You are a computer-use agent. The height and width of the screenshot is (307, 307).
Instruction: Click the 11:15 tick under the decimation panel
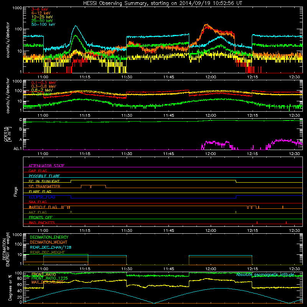(x=85, y=269)
